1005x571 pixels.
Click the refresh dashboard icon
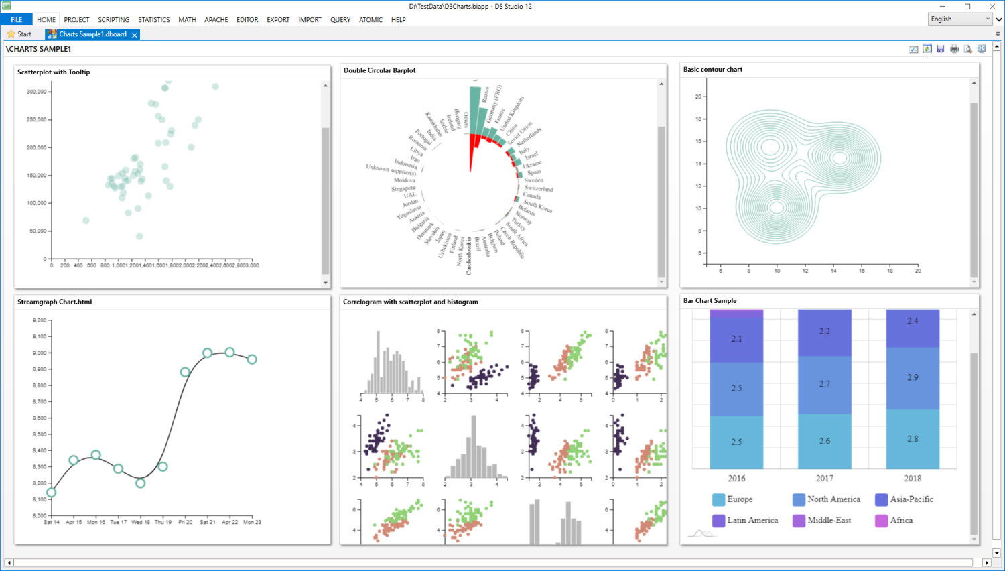tap(927, 48)
